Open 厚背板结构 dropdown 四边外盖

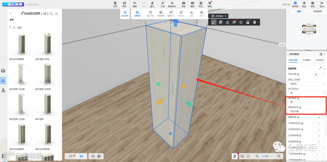coord(306,111)
